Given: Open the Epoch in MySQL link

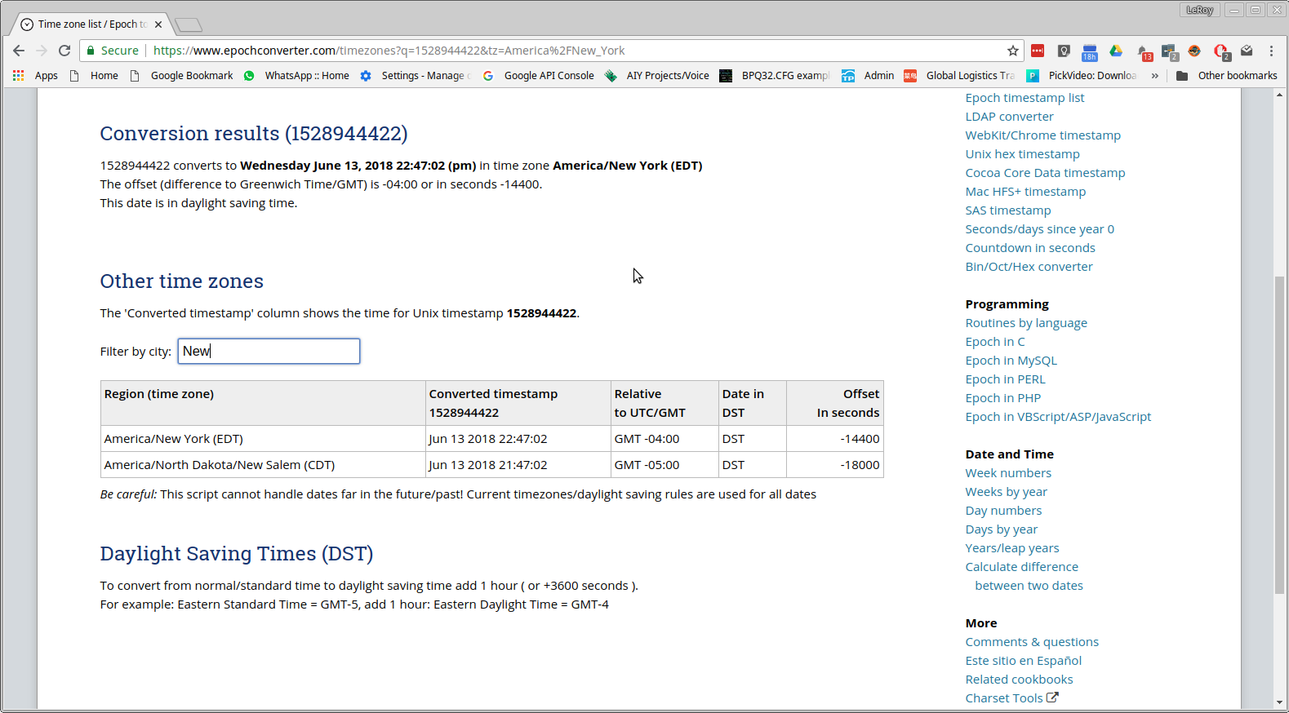Looking at the screenshot, I should coord(1011,361).
